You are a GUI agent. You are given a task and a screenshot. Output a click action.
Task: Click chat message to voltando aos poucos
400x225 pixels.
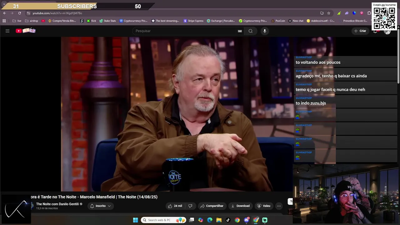[x=318, y=62]
